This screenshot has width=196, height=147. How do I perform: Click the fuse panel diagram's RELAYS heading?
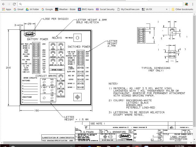coord(57,38)
